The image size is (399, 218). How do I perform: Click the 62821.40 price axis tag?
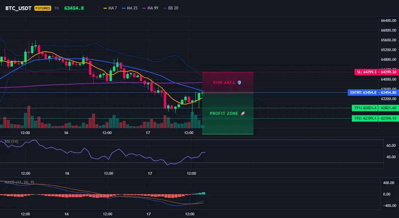(x=389, y=108)
